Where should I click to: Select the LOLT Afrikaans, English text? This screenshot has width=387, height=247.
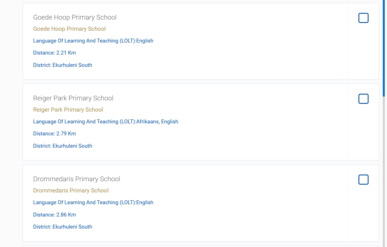coord(106,122)
